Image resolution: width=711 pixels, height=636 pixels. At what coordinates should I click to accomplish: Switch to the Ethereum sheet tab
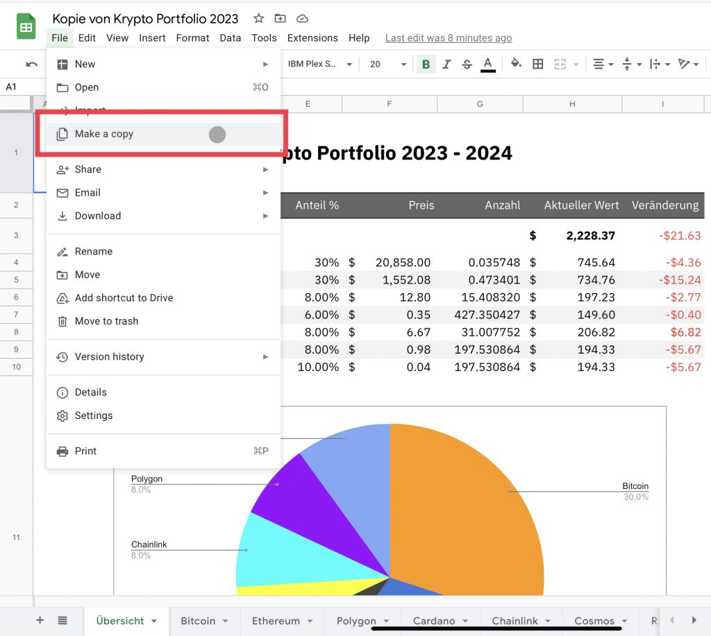(276, 621)
